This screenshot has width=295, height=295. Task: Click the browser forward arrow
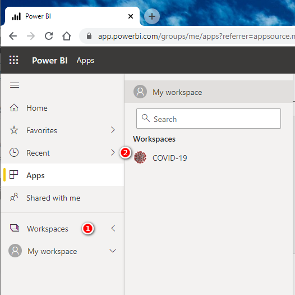(31, 36)
